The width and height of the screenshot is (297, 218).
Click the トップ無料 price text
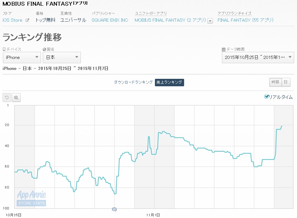(x=46, y=20)
